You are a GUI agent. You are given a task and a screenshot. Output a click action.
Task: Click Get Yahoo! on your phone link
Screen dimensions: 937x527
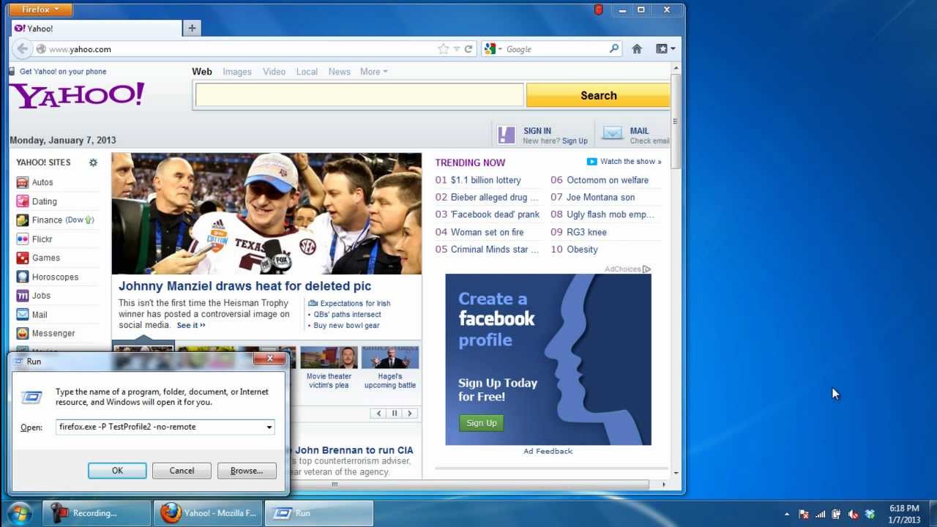(63, 72)
